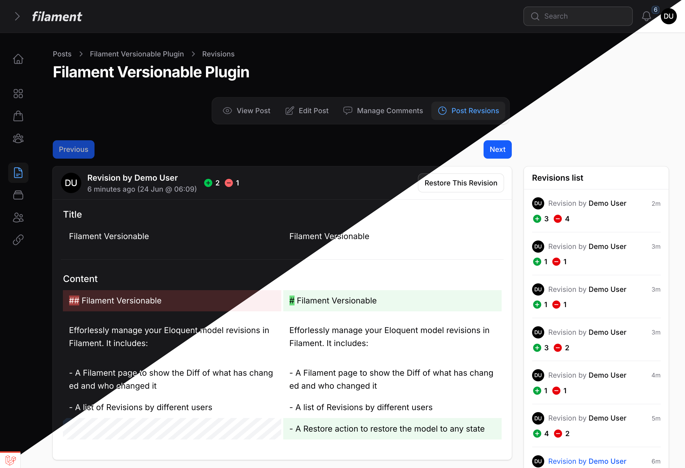Viewport: 685px width, 468px height.
Task: Open the notifications bell icon
Action: pos(646,17)
